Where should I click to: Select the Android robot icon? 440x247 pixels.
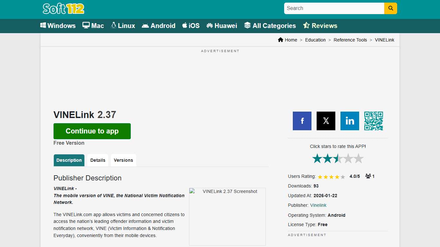(x=146, y=25)
